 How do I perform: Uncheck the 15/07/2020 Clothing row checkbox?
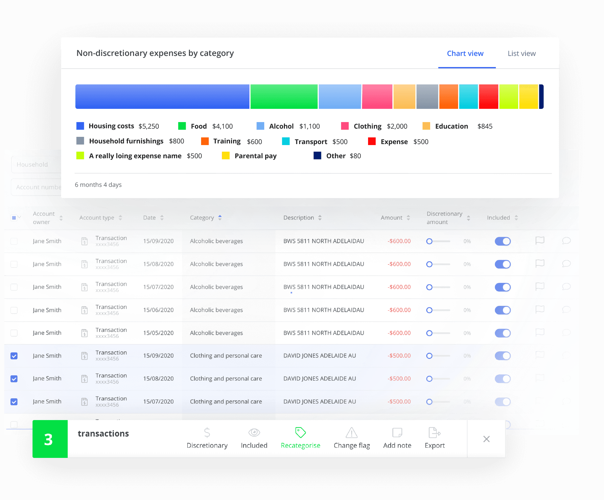[14, 402]
